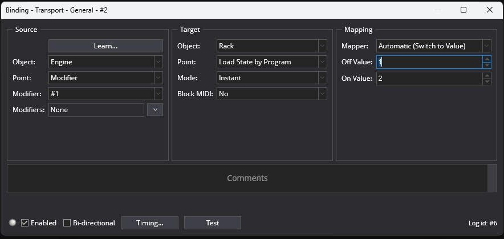This screenshot has width=504, height=239.
Task: Decrease On Value with down arrow
Action: click(x=487, y=81)
